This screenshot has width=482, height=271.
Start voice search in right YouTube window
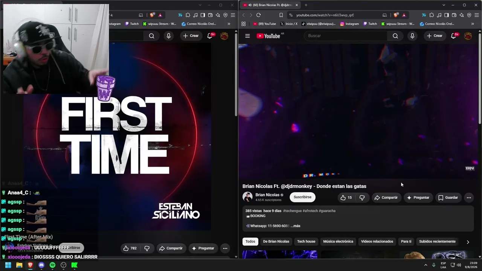point(412,36)
